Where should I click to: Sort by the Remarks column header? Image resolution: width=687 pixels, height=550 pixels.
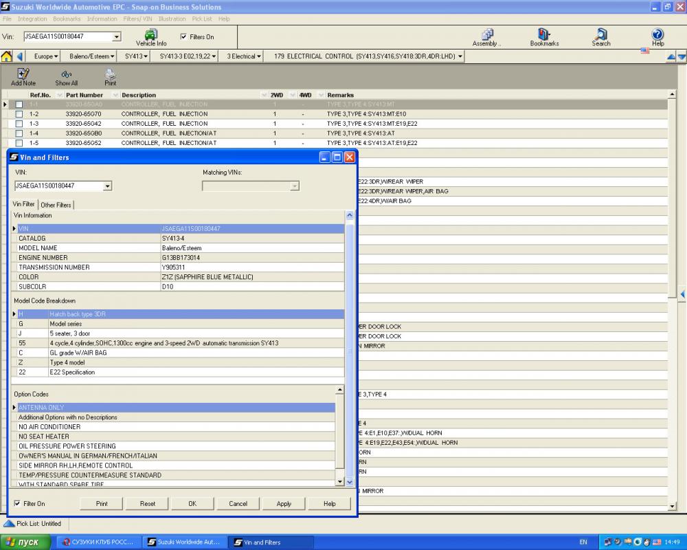point(340,95)
